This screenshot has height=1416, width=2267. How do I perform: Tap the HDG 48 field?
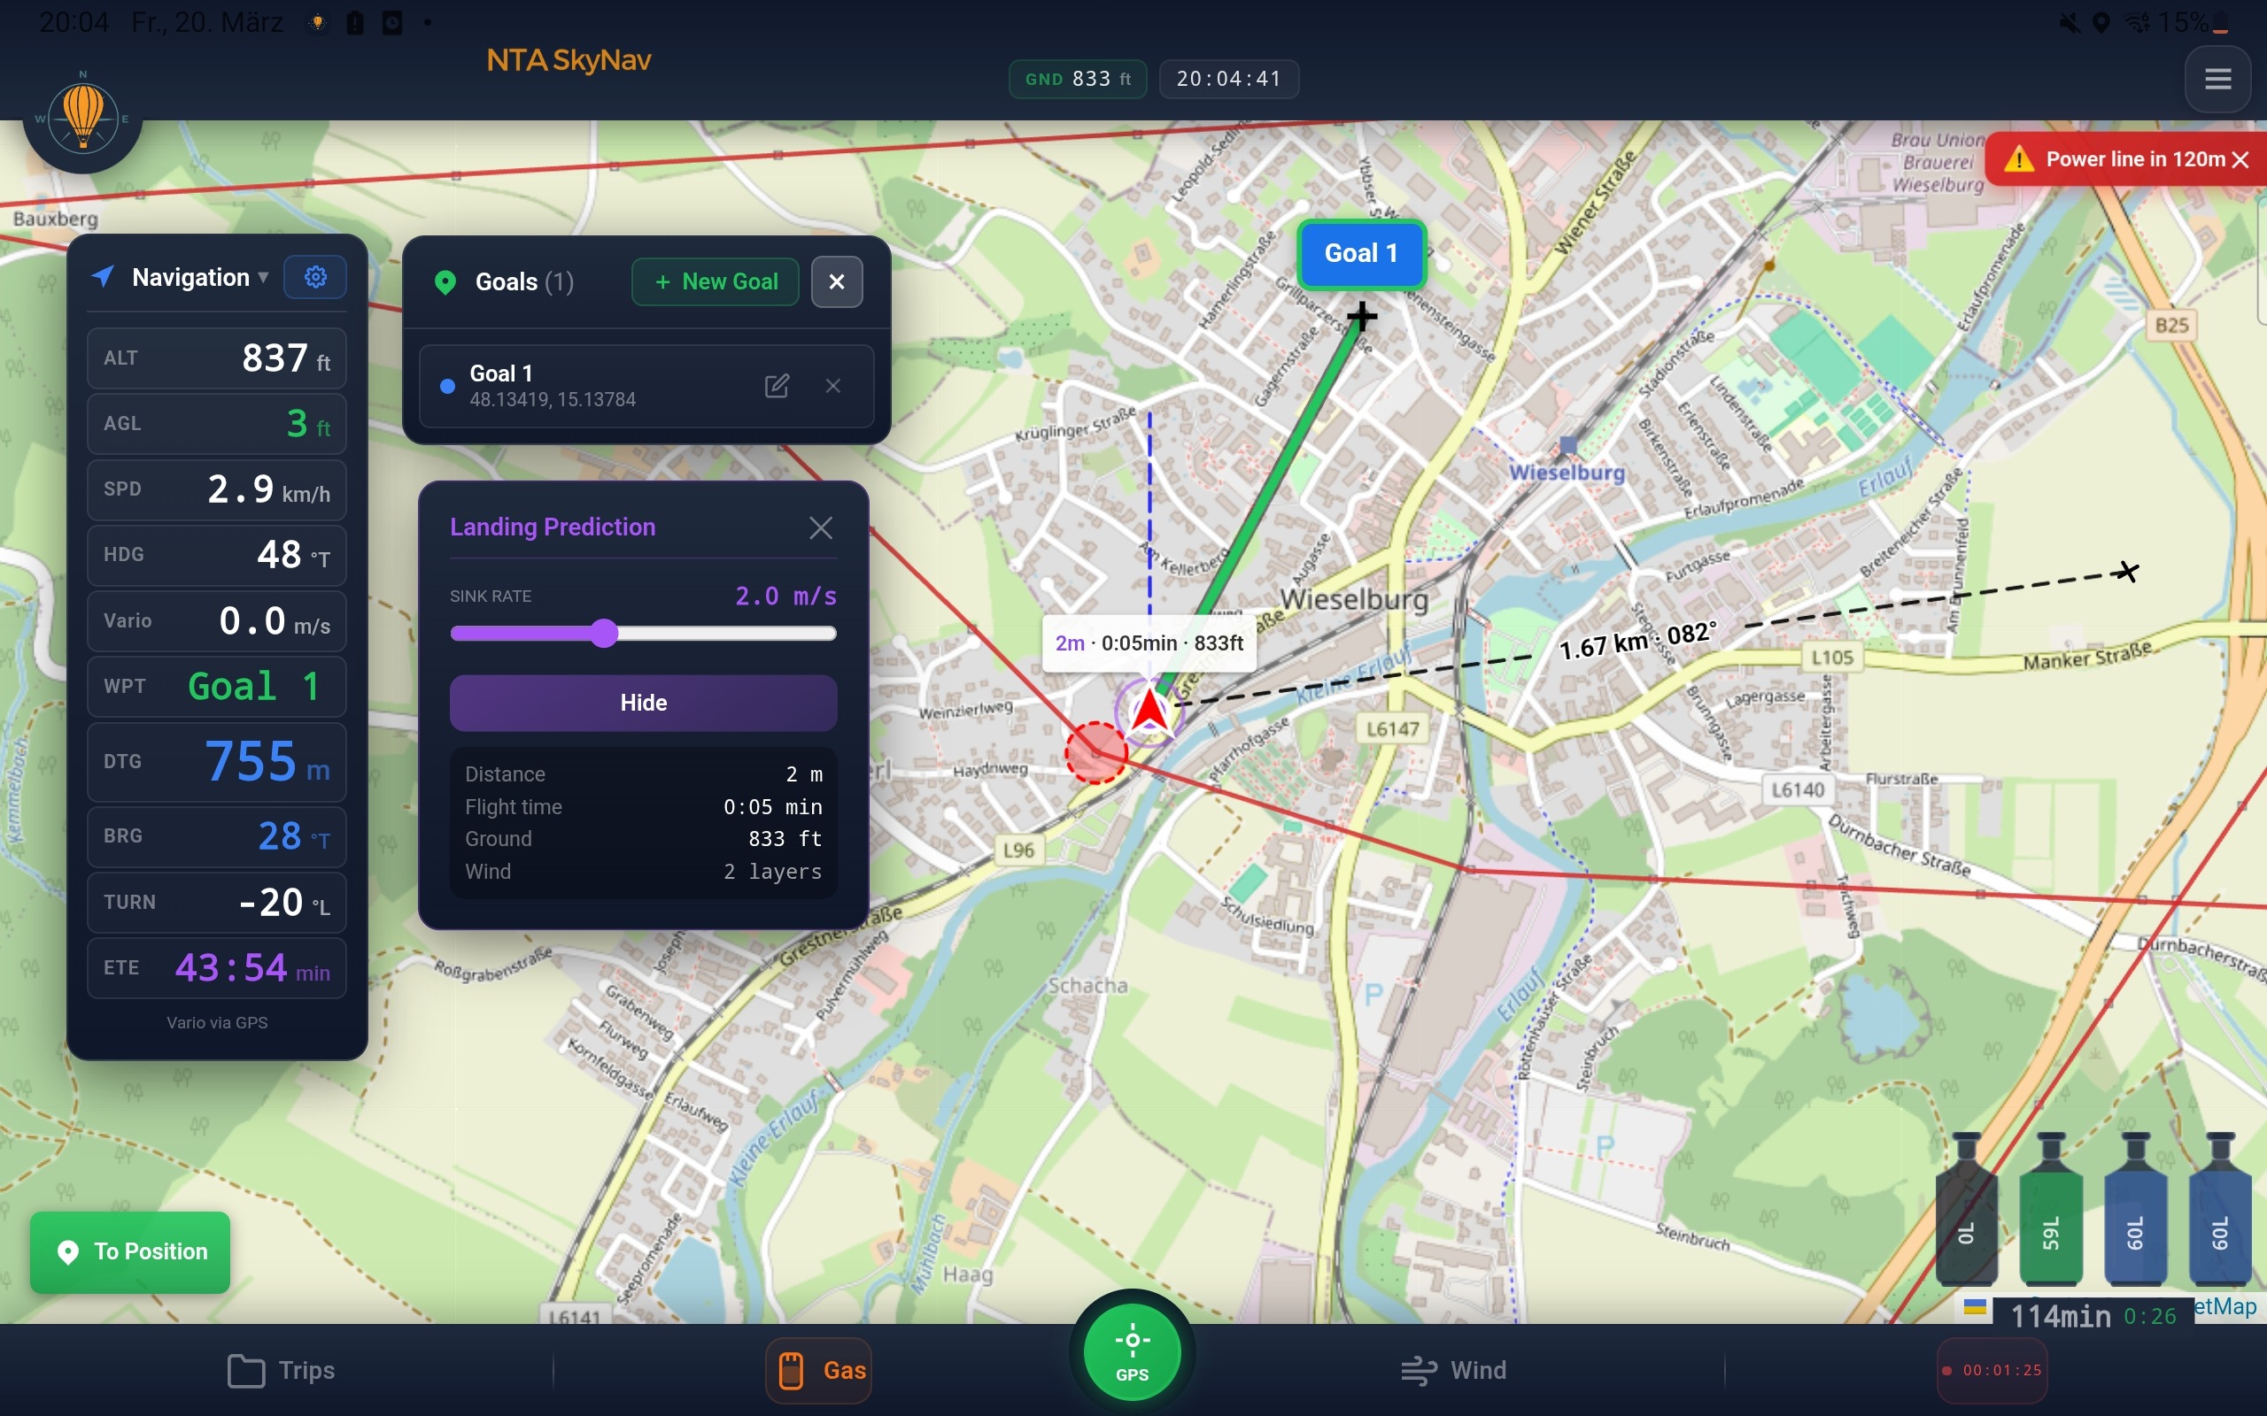(216, 556)
